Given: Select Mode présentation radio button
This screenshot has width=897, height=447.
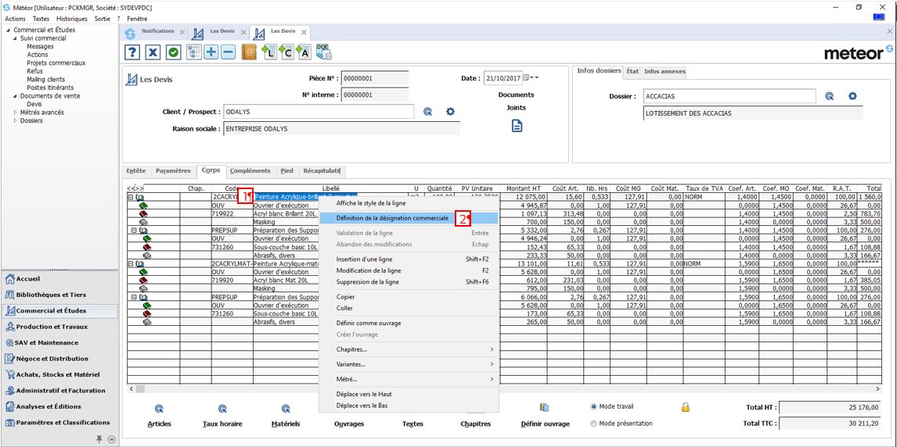Looking at the screenshot, I should [x=593, y=424].
